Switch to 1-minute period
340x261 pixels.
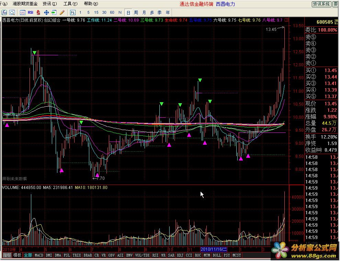(80, 13)
